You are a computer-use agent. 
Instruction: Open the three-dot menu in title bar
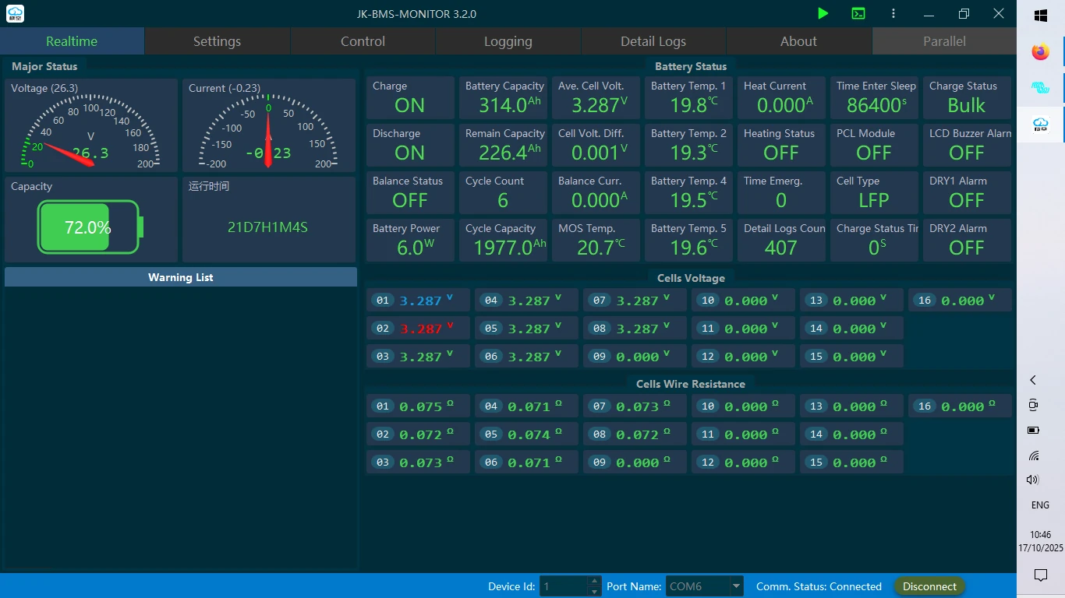click(x=893, y=13)
